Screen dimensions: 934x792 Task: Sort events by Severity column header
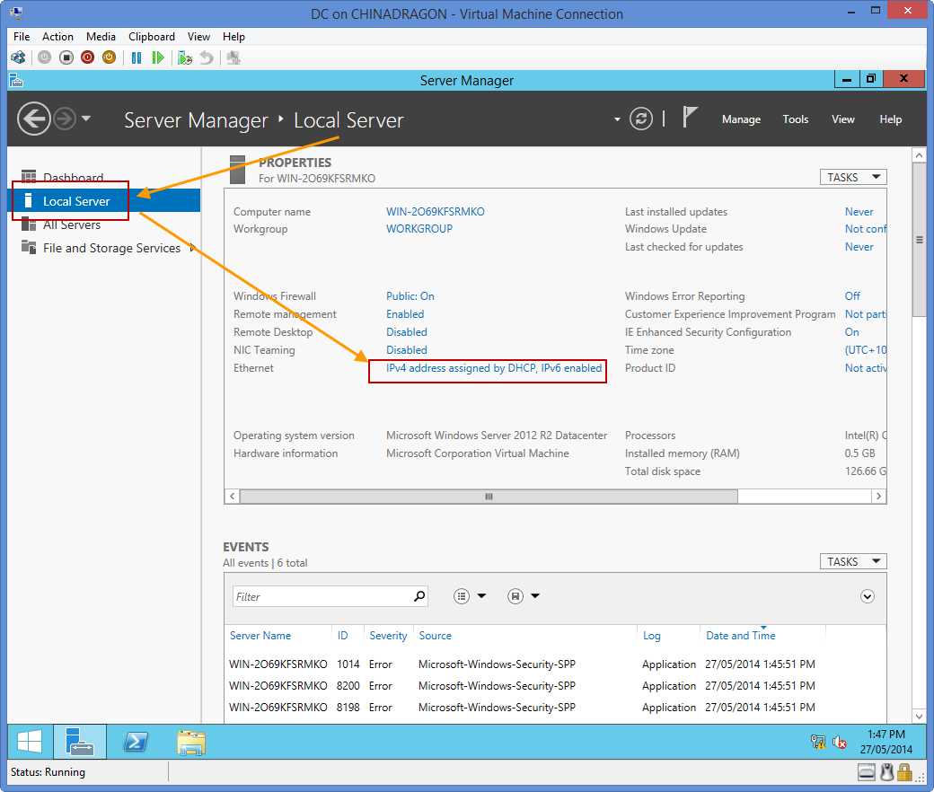coord(388,636)
